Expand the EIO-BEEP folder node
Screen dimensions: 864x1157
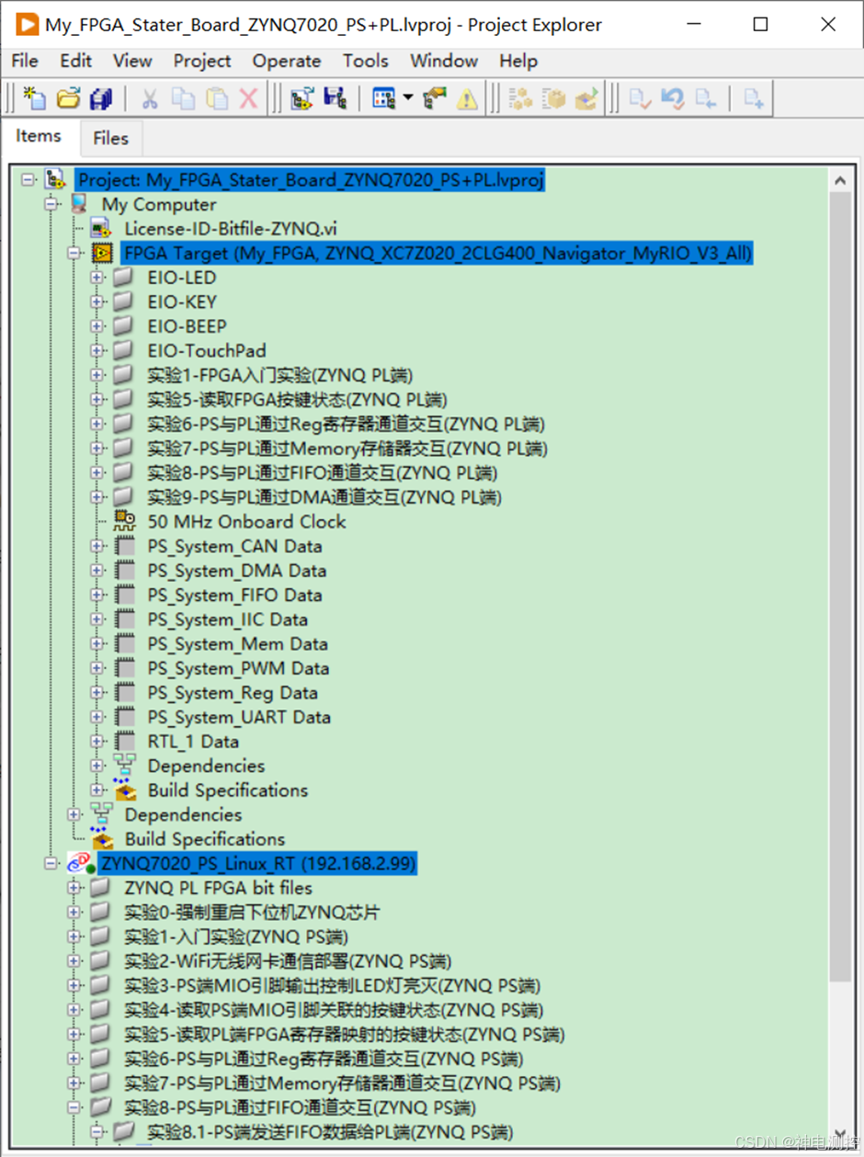(x=97, y=326)
